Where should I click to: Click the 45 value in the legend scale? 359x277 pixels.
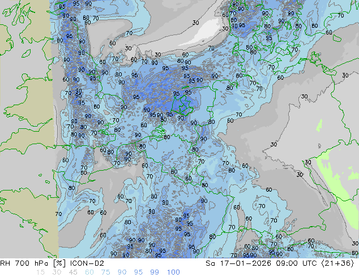click(73, 272)
